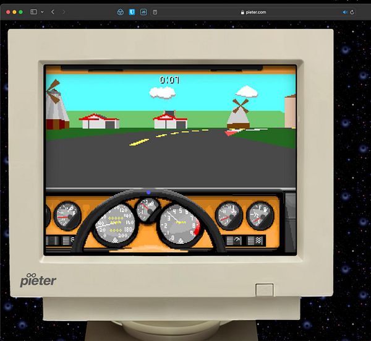Click the left dashboard indicator panel
This screenshot has width=371, height=341.
pos(61,241)
